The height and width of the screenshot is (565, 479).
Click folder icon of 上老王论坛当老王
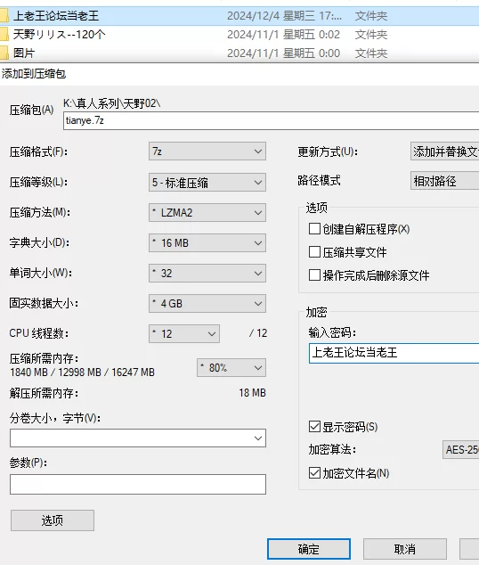[4, 16]
